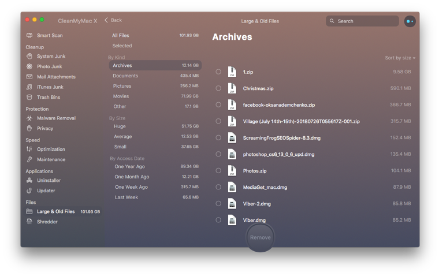Filter files by Small size

coord(155,147)
